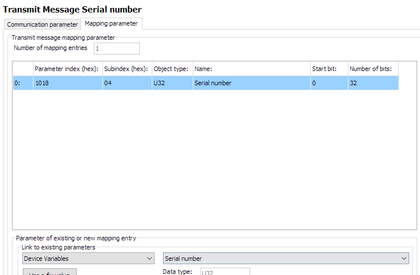Click the parameter index cell 1018
The width and height of the screenshot is (420, 275).
click(x=67, y=83)
